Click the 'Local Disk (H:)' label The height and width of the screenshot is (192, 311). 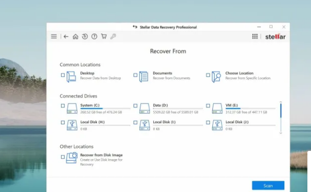coord(93,122)
